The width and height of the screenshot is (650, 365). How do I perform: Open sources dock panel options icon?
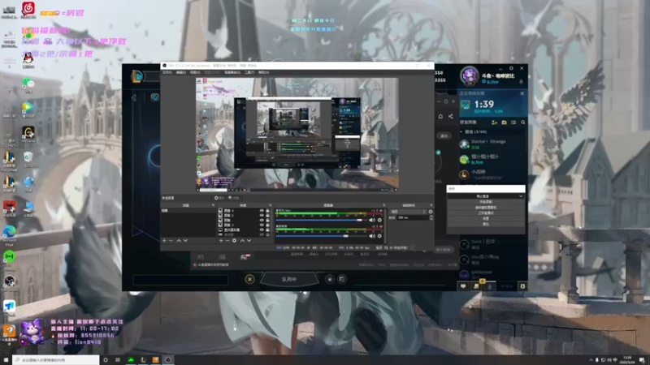[270, 205]
